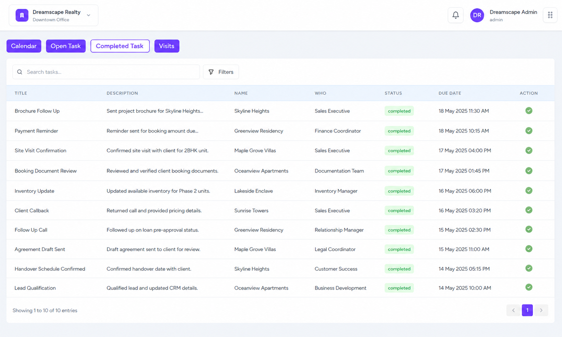Sort by the WHO column header
Image resolution: width=562 pixels, height=337 pixels.
(x=320, y=93)
